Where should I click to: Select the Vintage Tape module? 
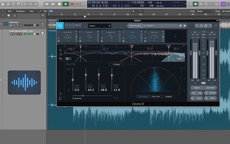coord(67,36)
